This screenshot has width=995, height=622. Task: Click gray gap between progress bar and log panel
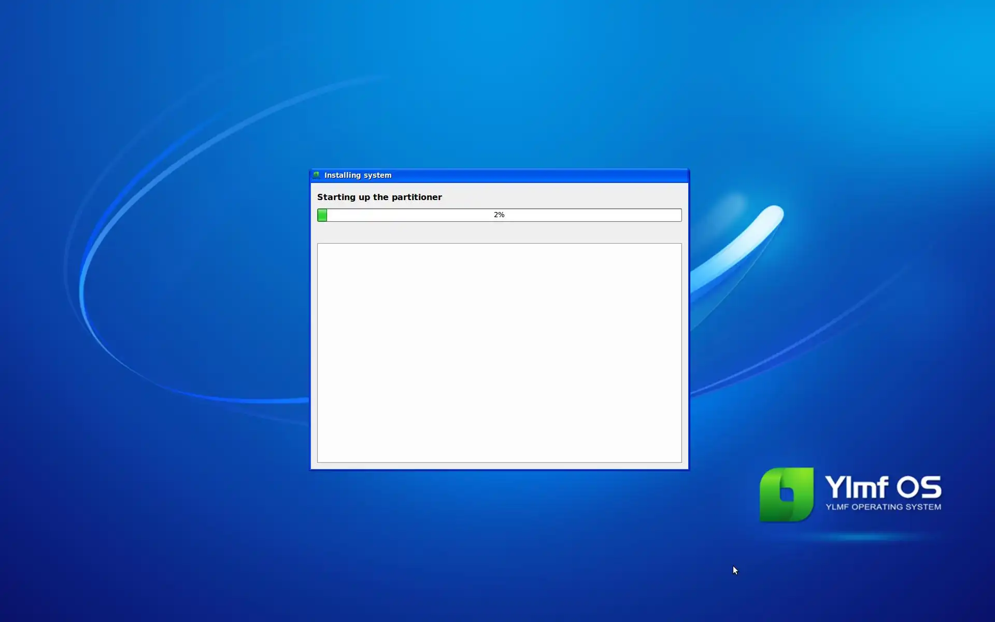[499, 232]
